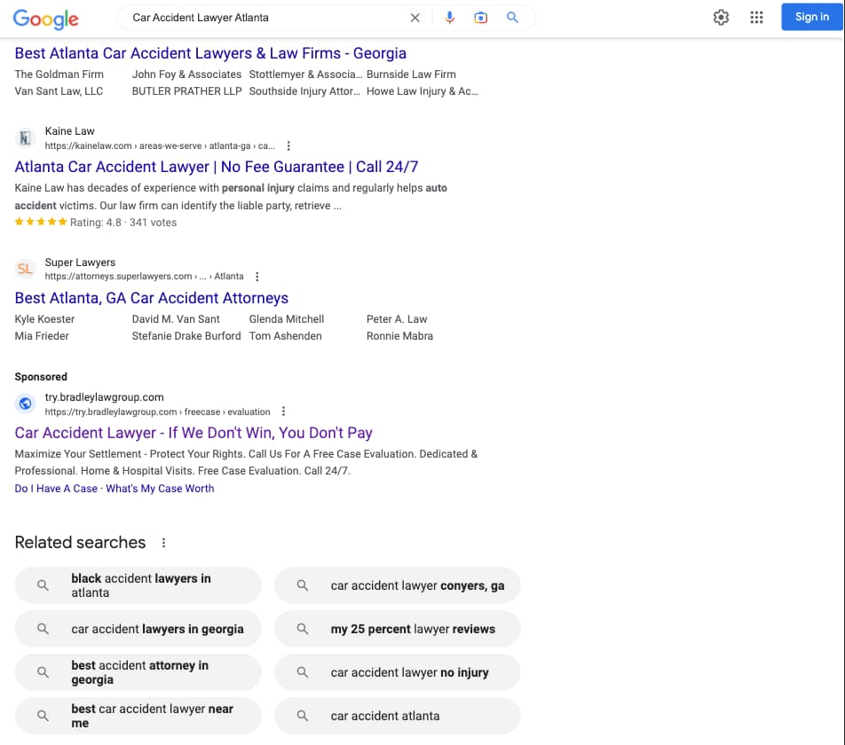Viewport: 845px width, 745px height.
Task: Click The Goldman Firm text
Action: [59, 74]
